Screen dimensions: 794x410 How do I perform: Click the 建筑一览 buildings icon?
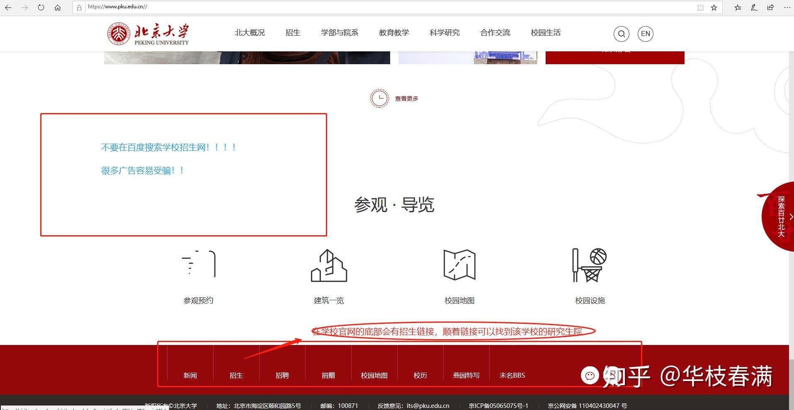click(x=329, y=265)
